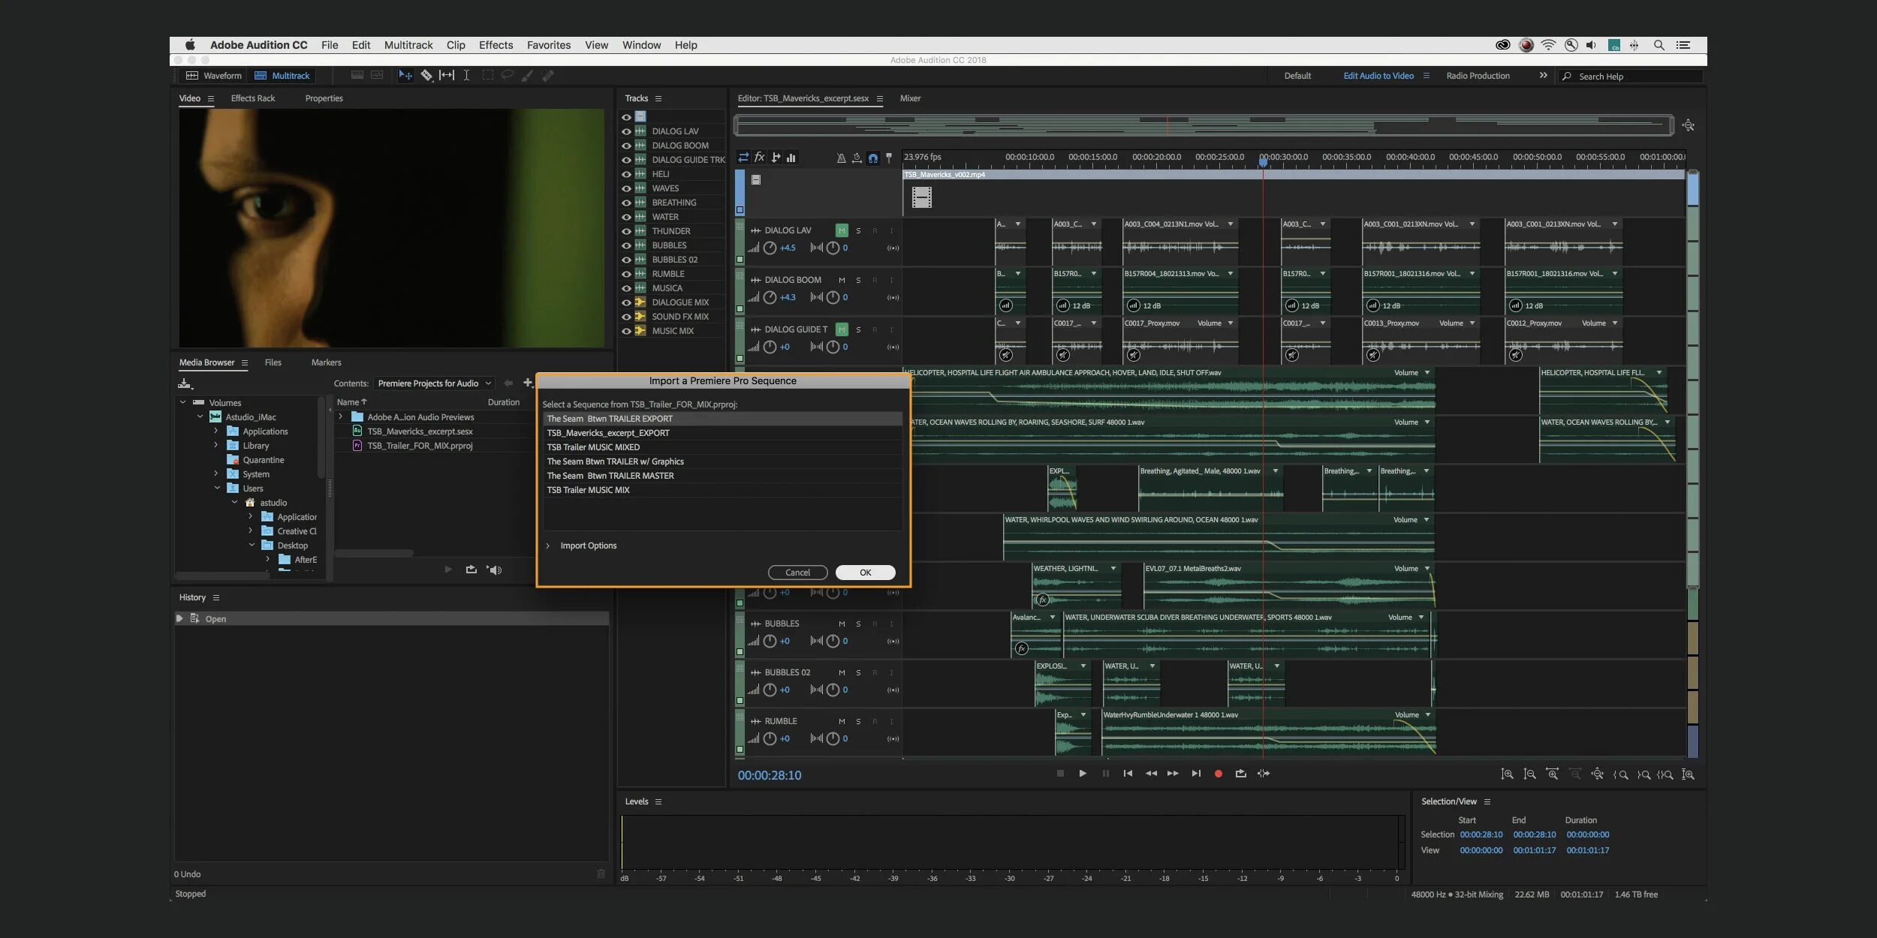Collapse the Volumes tree node

pos(182,402)
